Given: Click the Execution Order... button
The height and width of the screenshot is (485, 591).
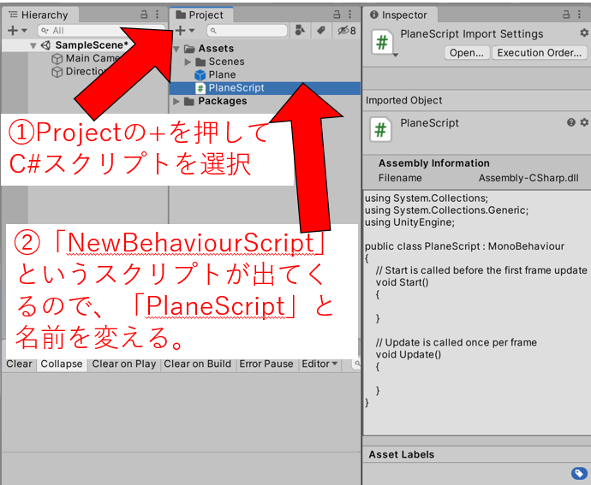Looking at the screenshot, I should [539, 53].
